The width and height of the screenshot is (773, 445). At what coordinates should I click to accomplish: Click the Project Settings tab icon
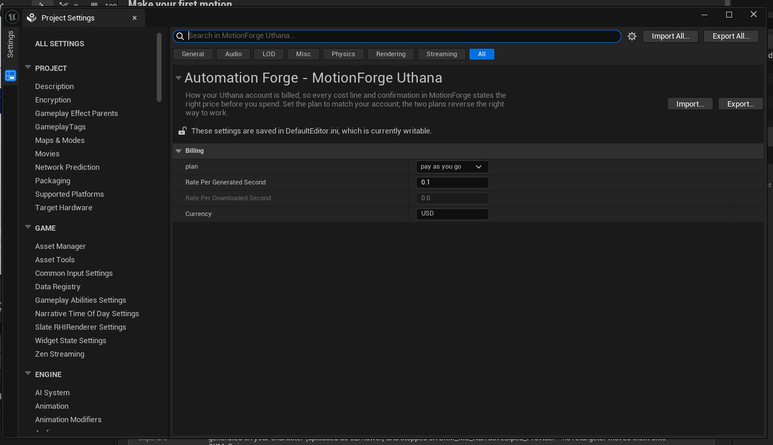pyautogui.click(x=32, y=18)
